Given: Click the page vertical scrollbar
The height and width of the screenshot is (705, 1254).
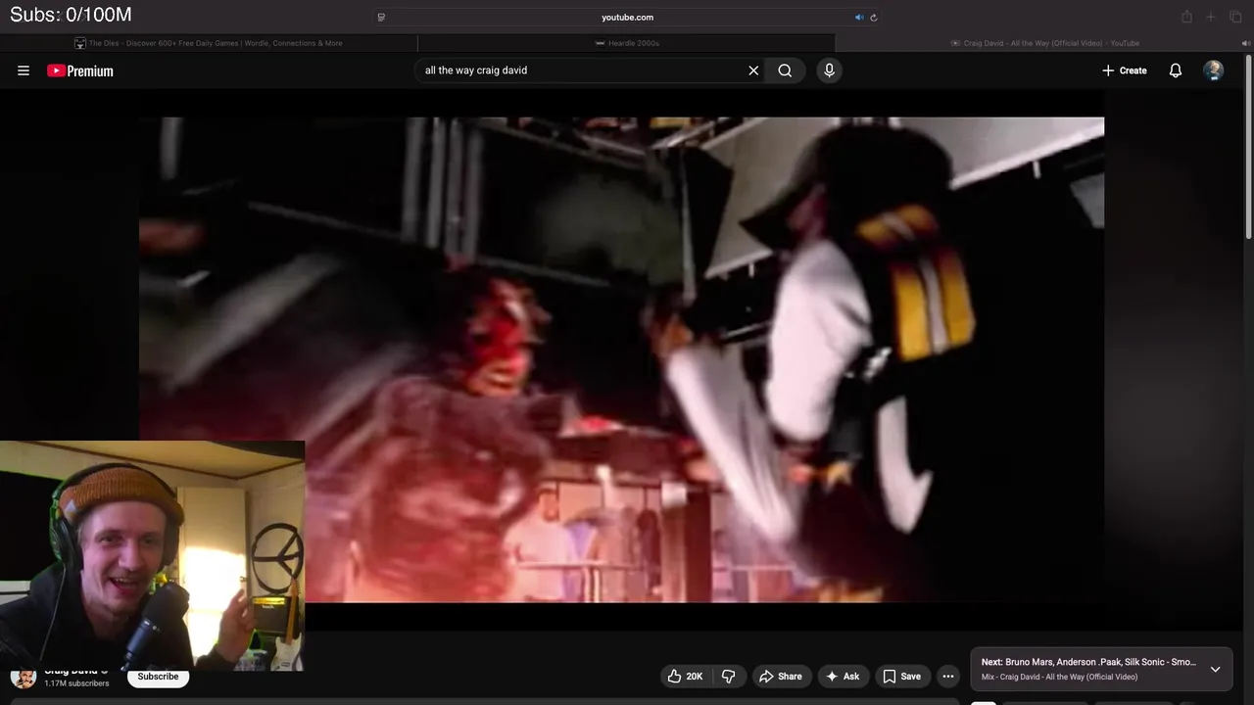Looking at the screenshot, I should (1249, 147).
